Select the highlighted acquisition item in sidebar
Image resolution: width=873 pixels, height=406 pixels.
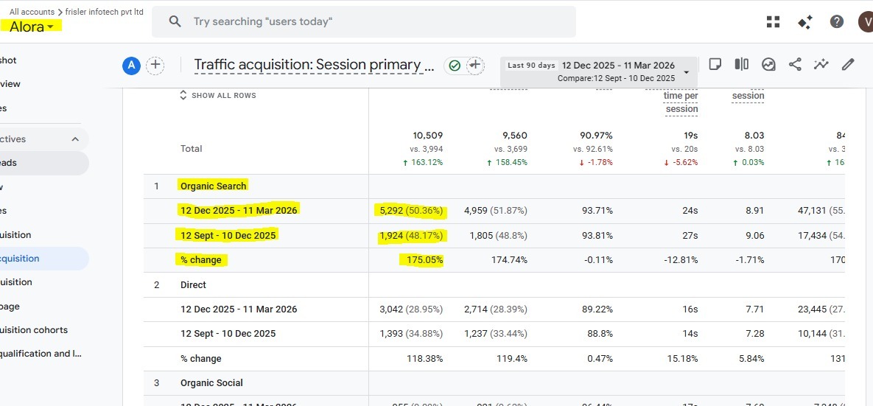[x=21, y=259]
